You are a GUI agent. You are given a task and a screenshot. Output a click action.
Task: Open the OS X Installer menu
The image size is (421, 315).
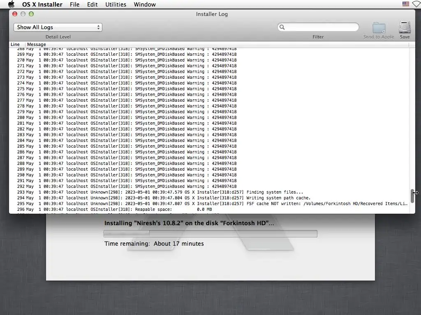42,5
